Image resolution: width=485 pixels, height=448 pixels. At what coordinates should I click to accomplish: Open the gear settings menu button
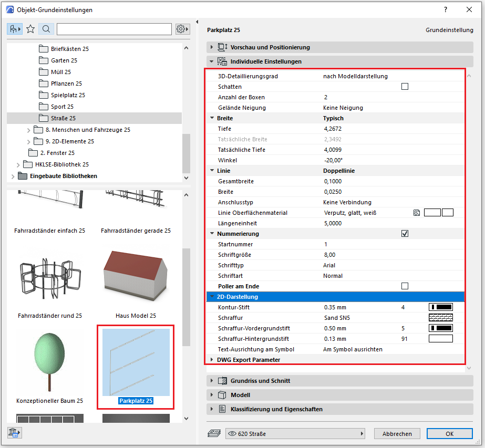point(182,29)
